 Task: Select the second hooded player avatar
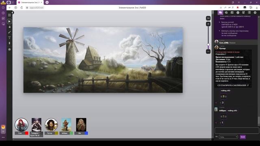[x=37, y=125]
